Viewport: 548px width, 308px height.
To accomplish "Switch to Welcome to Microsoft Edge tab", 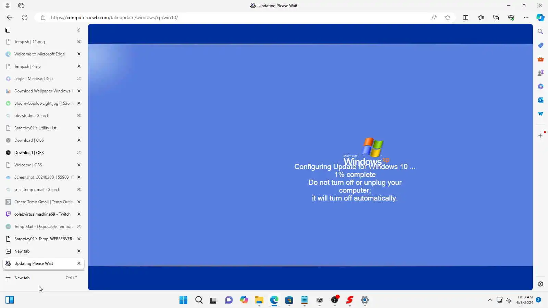I will point(43,54).
